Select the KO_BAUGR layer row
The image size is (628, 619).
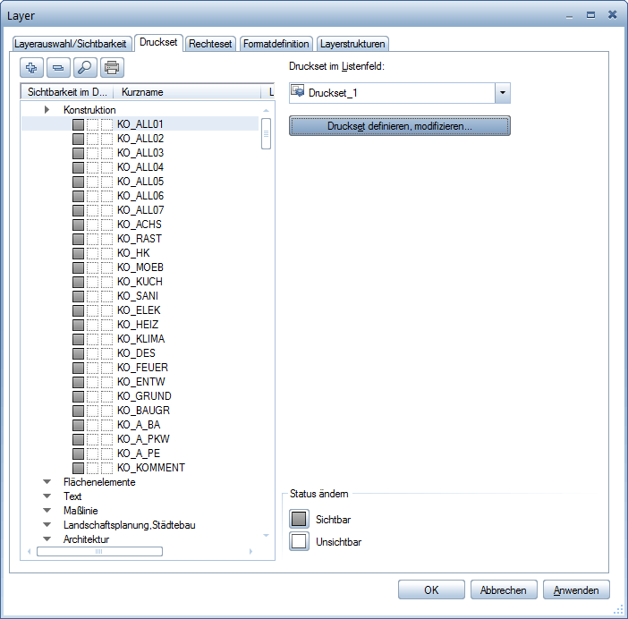(140, 411)
